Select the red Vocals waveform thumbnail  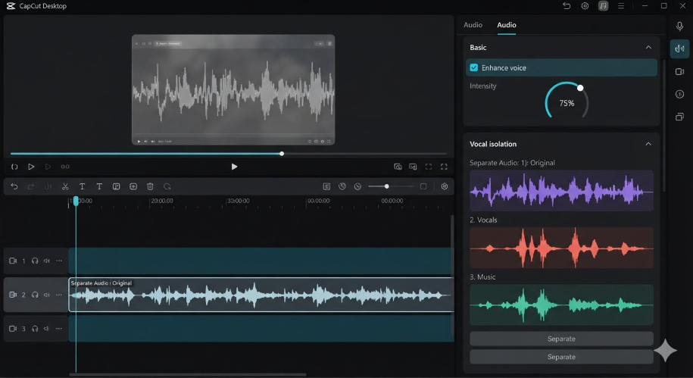[x=561, y=248]
